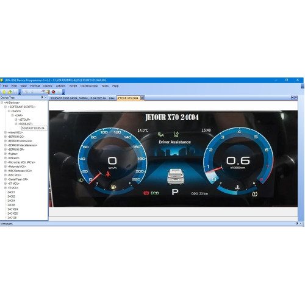This screenshot has height=305, width=305.
Task: Select the 24C1025 device entry
Action: point(13,213)
